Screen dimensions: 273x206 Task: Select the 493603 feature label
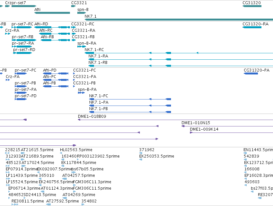click(252, 182)
